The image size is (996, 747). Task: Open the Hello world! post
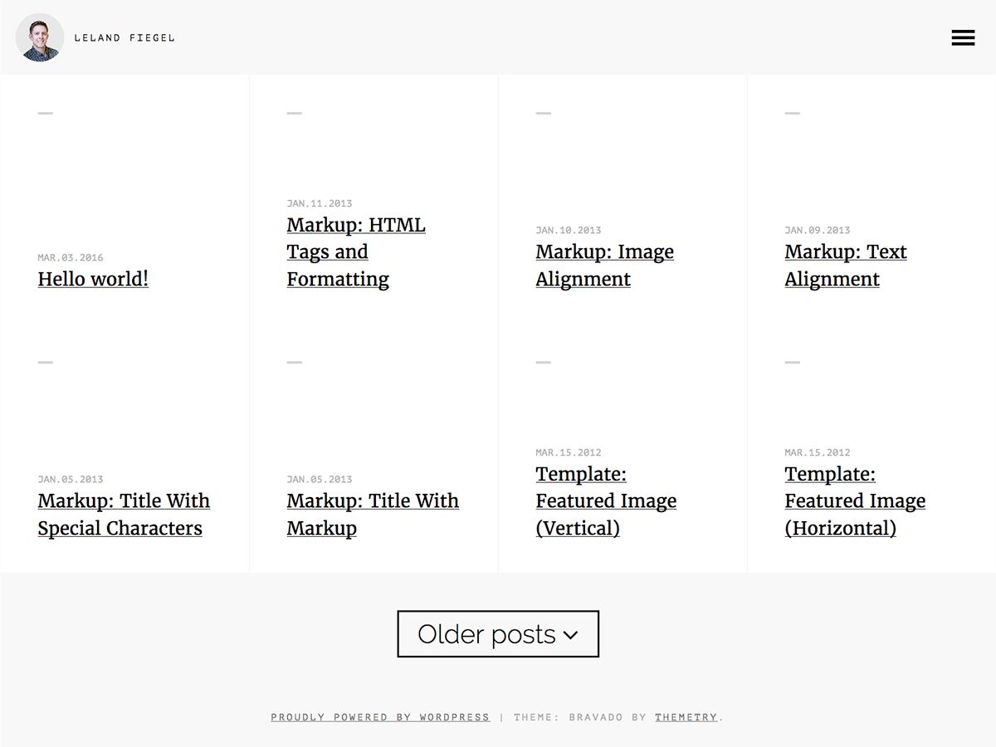(x=93, y=279)
